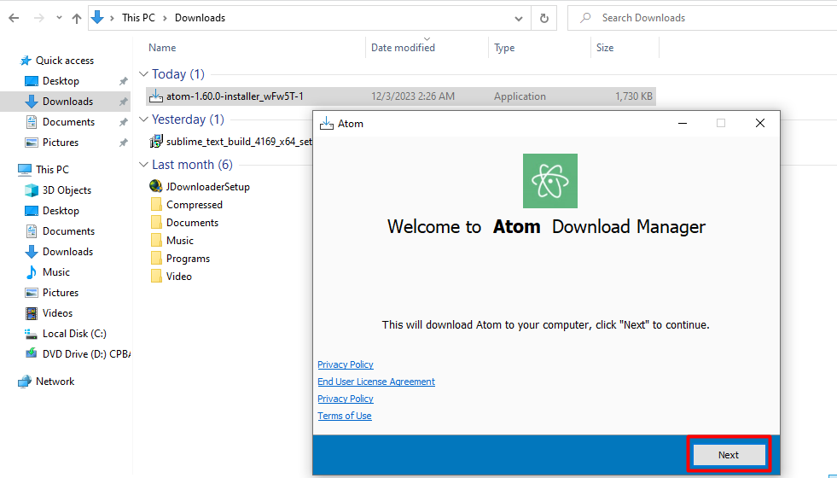Select the Programs folder
This screenshot has width=837, height=478.
tap(188, 259)
